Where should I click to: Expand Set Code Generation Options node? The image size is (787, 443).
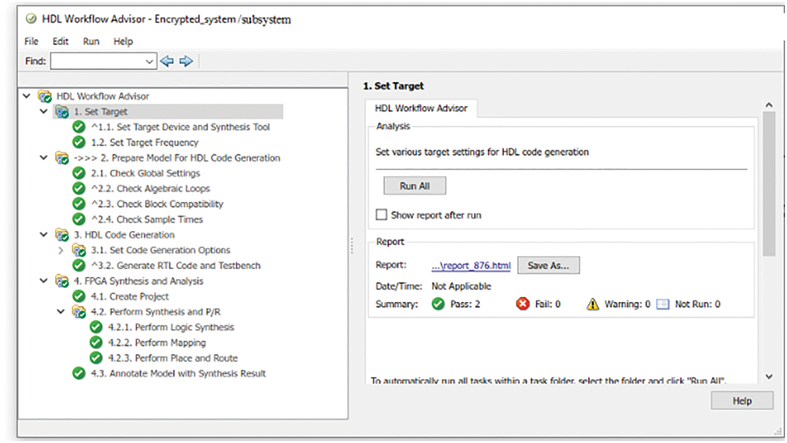[x=61, y=250]
